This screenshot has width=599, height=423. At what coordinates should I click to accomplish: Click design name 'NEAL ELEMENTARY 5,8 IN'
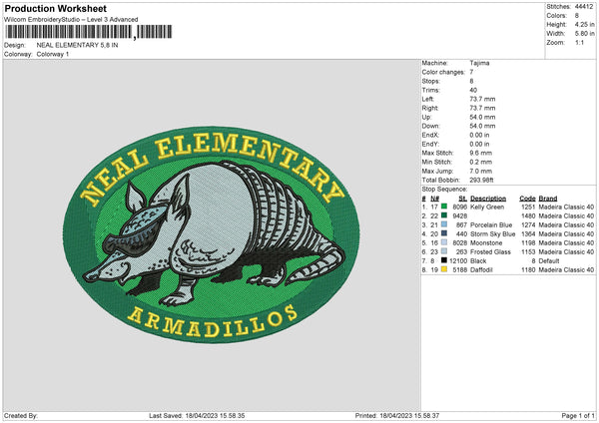pos(77,45)
